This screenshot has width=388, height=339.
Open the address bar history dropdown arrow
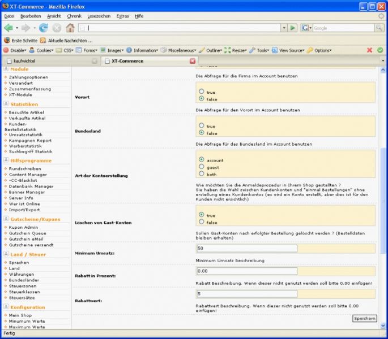(284, 28)
